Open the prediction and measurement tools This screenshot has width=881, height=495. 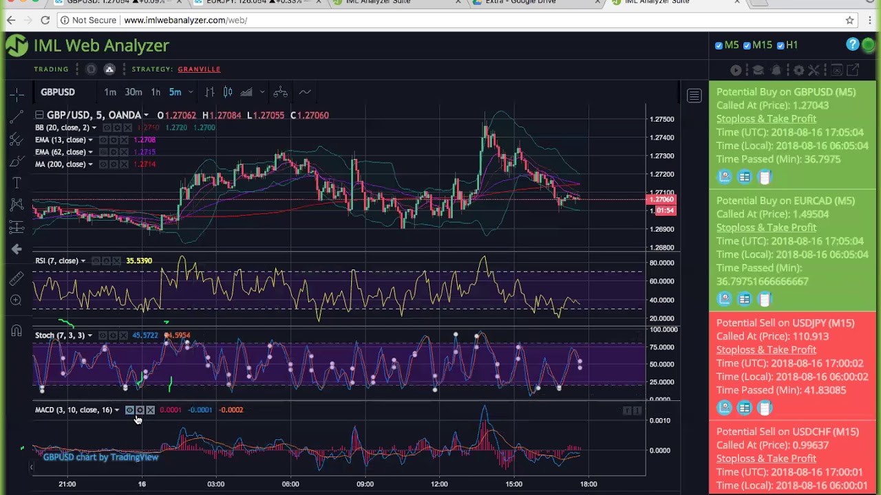(17, 227)
